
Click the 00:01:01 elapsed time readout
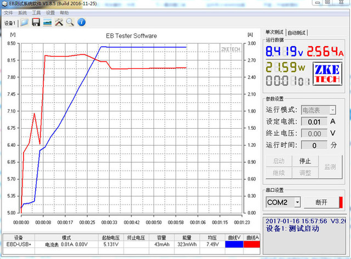pyautogui.click(x=288, y=81)
